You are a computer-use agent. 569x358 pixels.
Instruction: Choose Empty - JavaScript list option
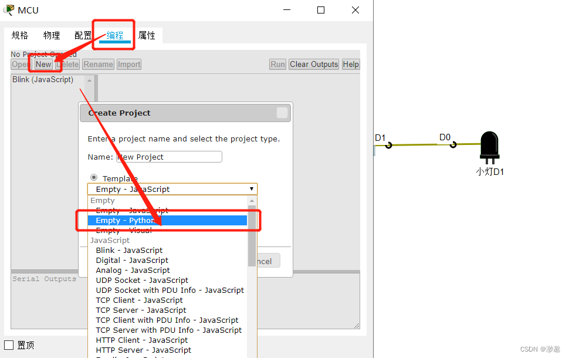click(x=167, y=211)
